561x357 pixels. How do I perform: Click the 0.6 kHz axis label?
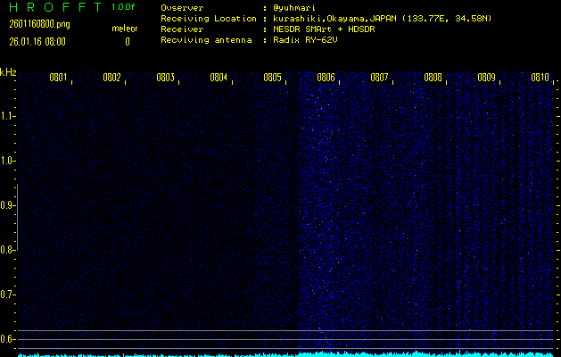[6, 339]
